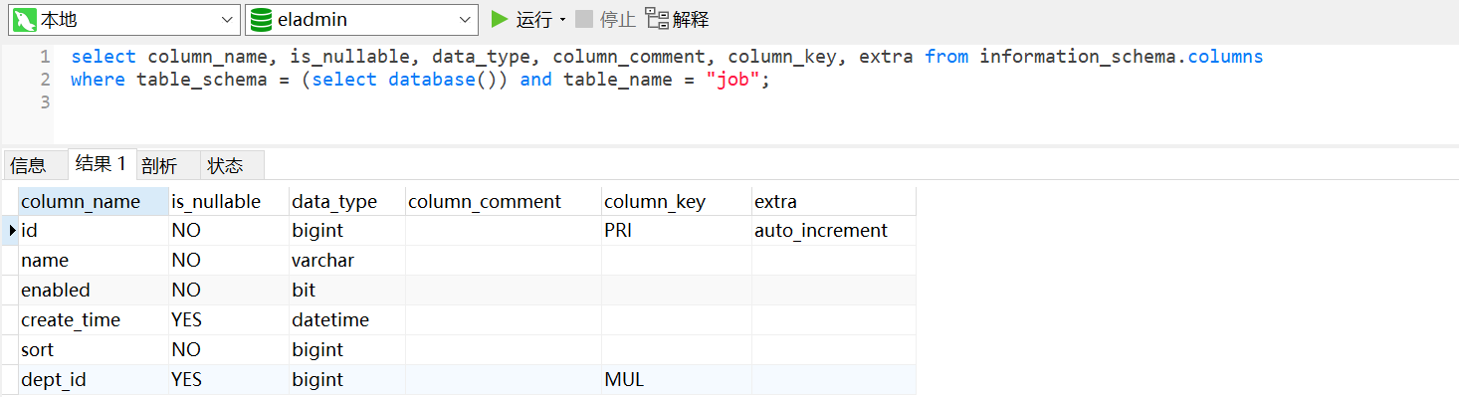Click information_schema.columns in the query
The width and height of the screenshot is (1459, 397).
[1121, 57]
